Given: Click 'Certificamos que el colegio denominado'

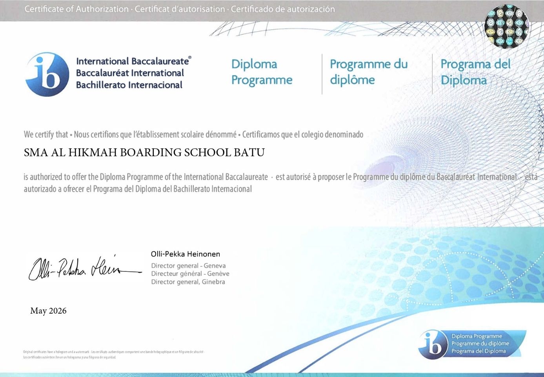Looking at the screenshot, I should [302, 135].
